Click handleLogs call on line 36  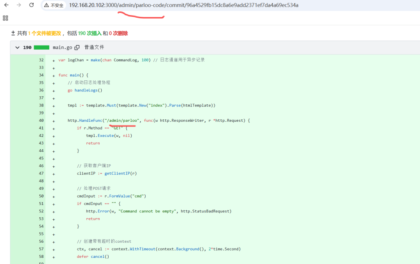(x=88, y=90)
